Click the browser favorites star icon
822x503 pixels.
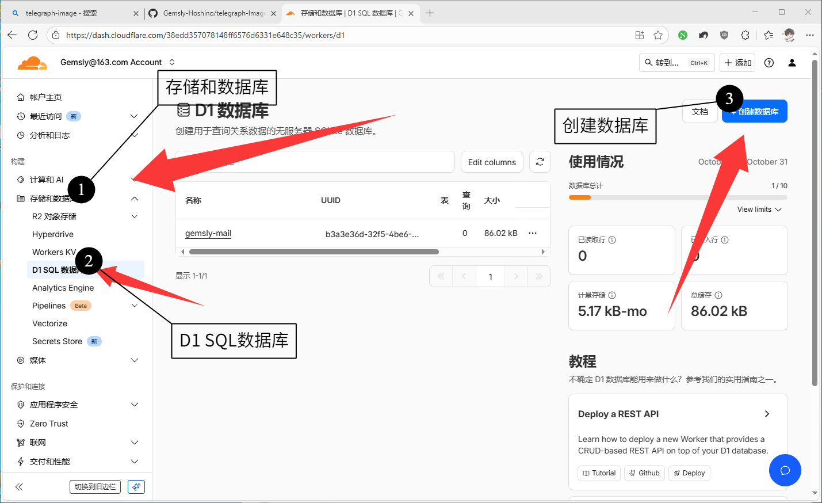tap(658, 35)
